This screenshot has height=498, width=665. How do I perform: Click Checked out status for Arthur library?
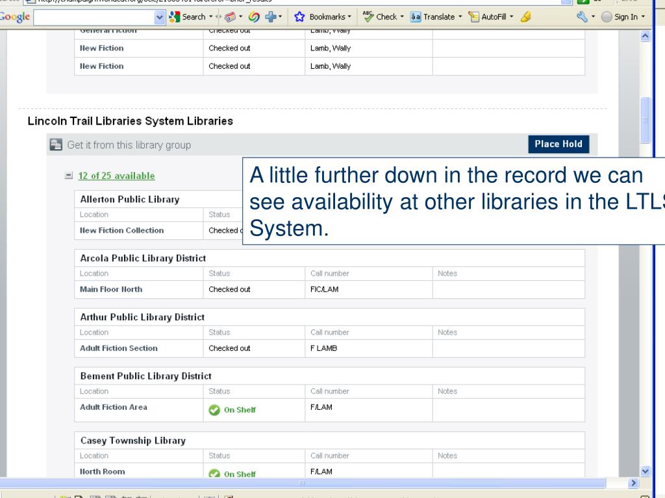pyautogui.click(x=229, y=348)
